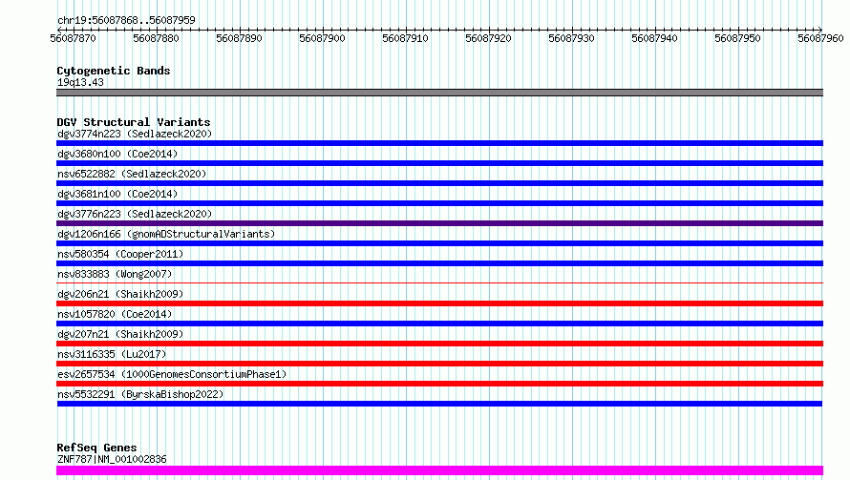This screenshot has width=850, height=480.
Task: Click ruler tick label 56087930
Action: pyautogui.click(x=571, y=38)
